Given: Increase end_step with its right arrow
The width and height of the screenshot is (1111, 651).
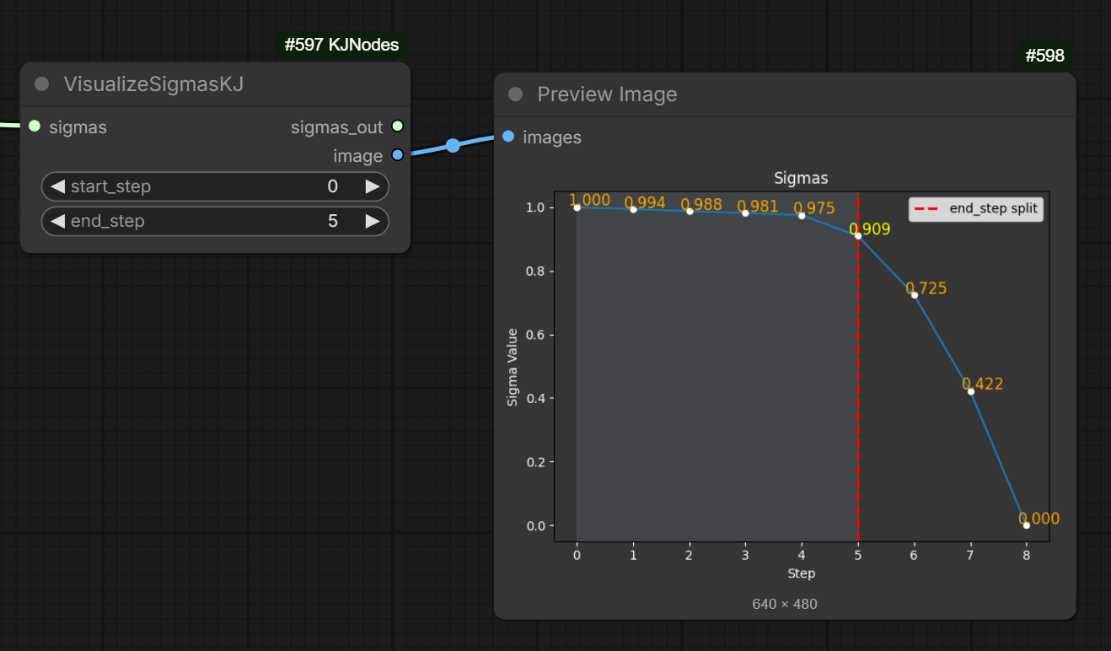Looking at the screenshot, I should [373, 221].
